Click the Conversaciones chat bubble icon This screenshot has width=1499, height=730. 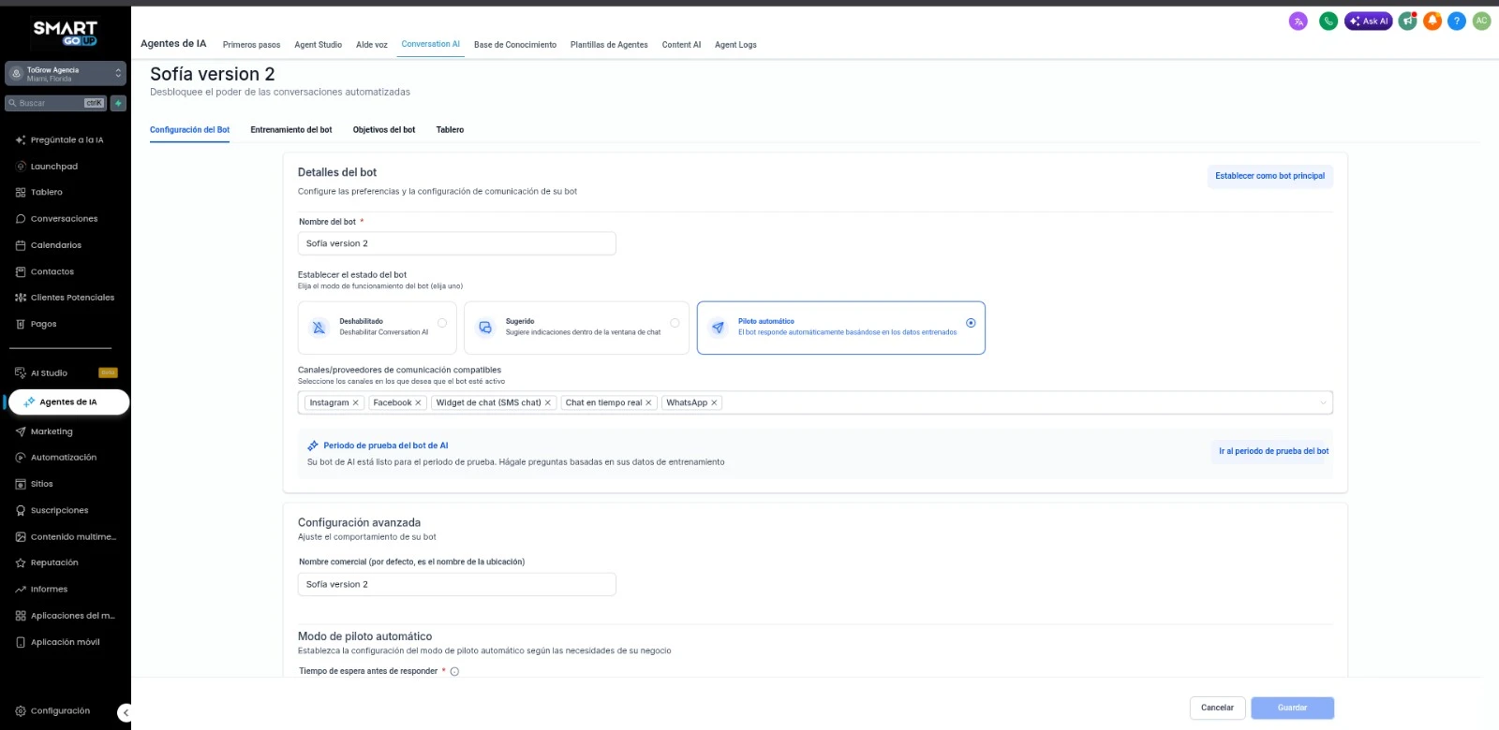(21, 219)
